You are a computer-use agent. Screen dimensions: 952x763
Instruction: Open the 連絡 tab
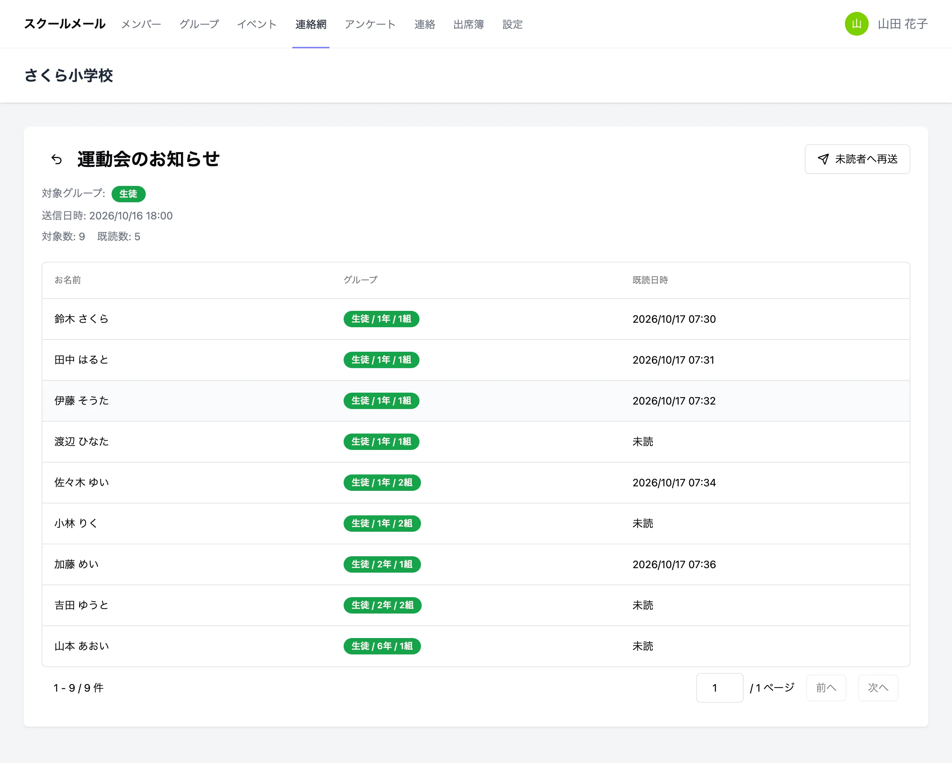(x=424, y=24)
